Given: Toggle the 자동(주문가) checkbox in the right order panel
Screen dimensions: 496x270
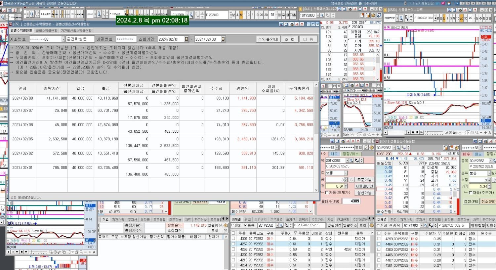Looking at the screenshot, I should (x=471, y=193).
